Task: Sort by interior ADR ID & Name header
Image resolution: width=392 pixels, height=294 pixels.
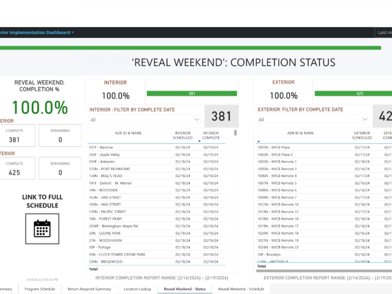Action: point(127,134)
